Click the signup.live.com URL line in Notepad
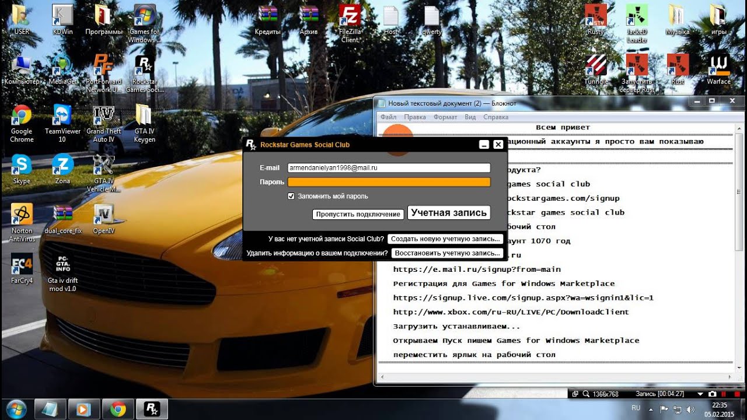Viewport: 747px width, 420px height. (x=523, y=297)
